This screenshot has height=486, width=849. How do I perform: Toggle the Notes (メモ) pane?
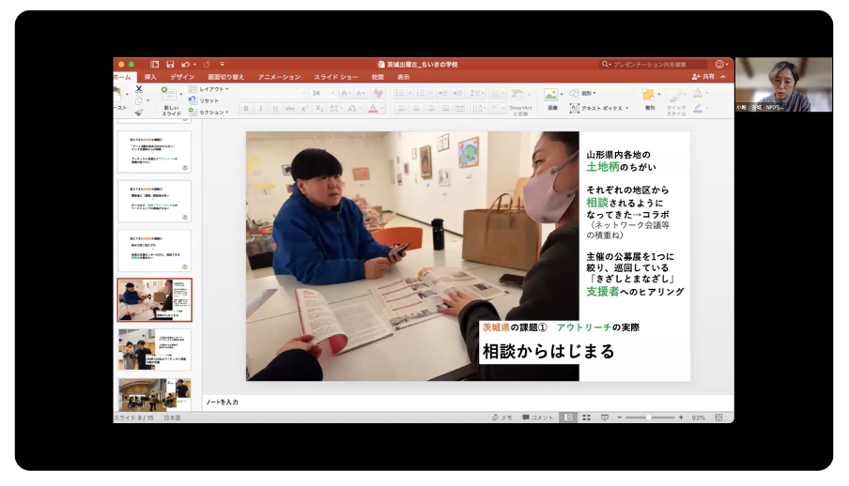(x=501, y=418)
